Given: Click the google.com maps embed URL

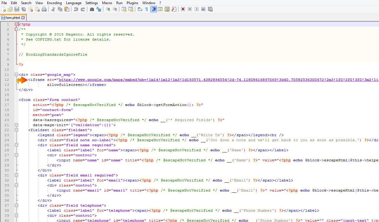Looking at the screenshot, I should point(218,80).
